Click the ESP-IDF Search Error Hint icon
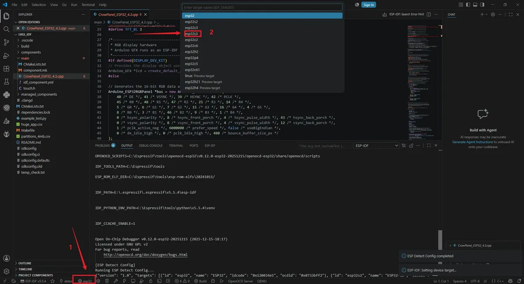 [385, 14]
